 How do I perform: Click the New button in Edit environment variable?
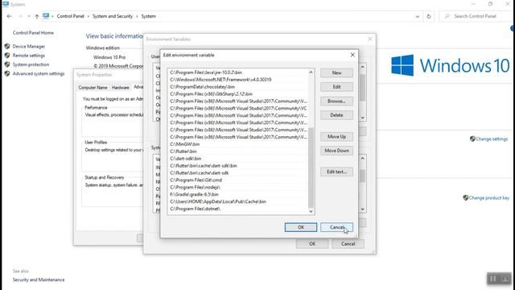pos(336,72)
